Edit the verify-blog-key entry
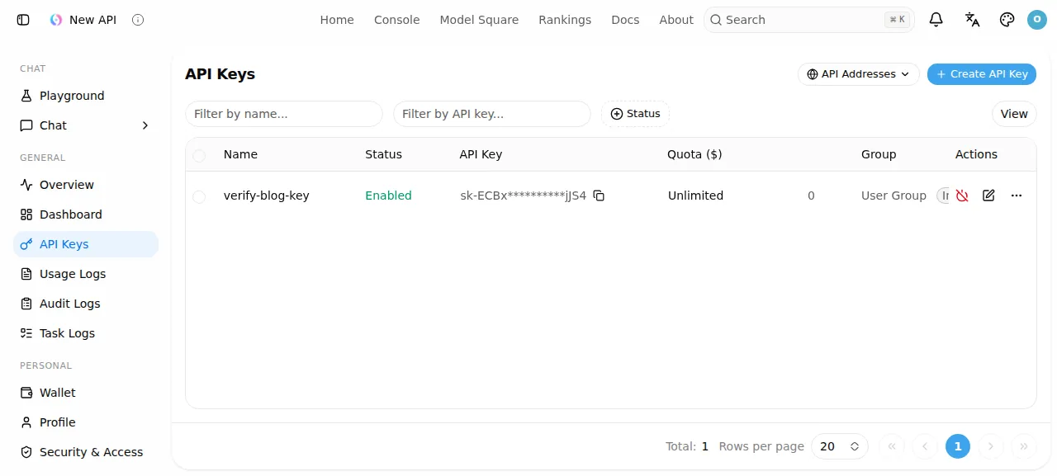This screenshot has height=476, width=1057. tap(988, 196)
